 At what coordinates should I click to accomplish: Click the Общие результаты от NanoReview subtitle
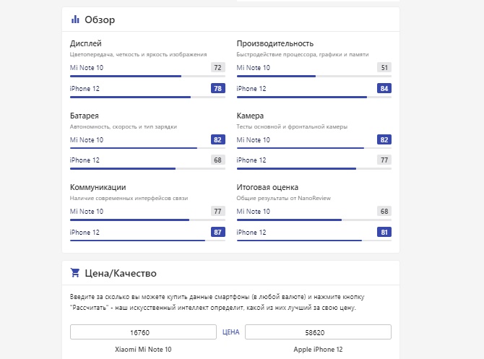coord(284,198)
